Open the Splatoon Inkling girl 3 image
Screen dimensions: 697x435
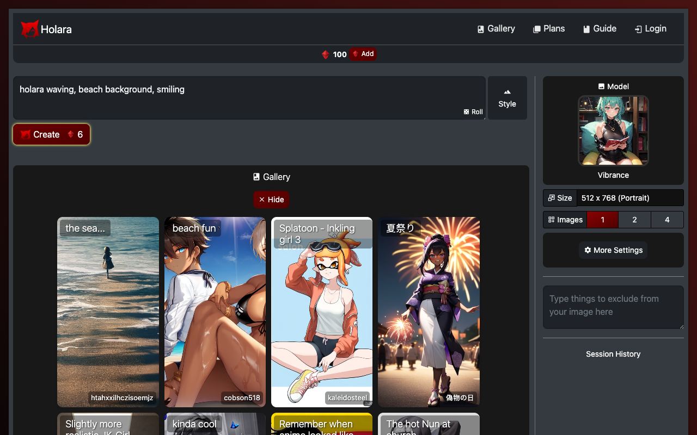[x=322, y=312]
